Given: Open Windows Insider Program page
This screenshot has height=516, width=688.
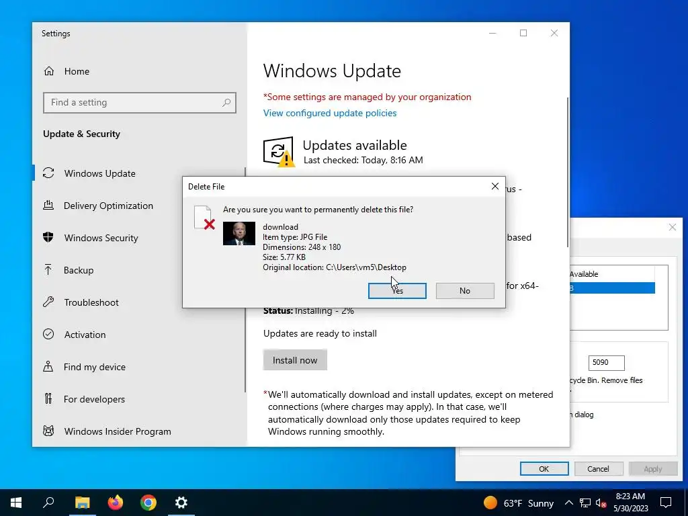Looking at the screenshot, I should 118,431.
